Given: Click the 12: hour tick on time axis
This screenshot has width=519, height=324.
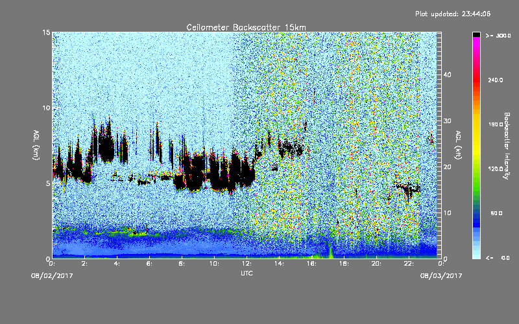Looking at the screenshot, I should click(x=247, y=264).
